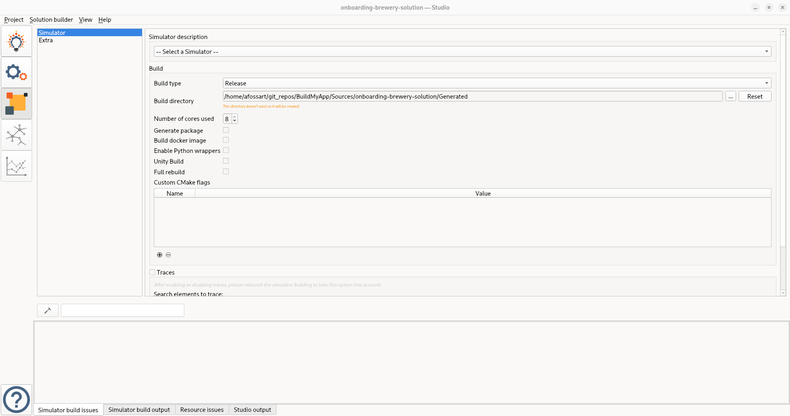Open the lightbulb ideas sidebar icon
Image resolution: width=790 pixels, height=416 pixels.
16,41
